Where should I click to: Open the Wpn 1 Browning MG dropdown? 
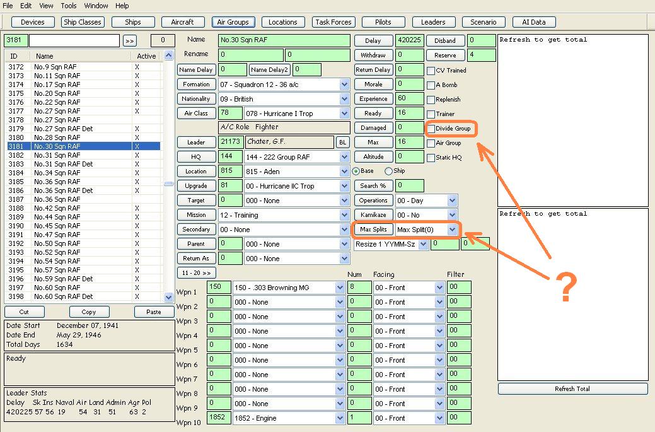(x=340, y=288)
